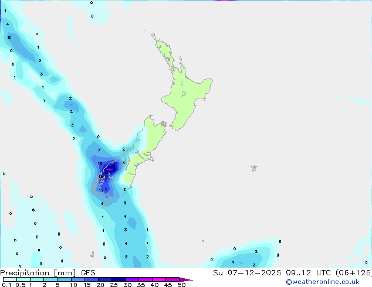This screenshot has width=372, height=287.
Task: Click the '12' rainfall value on the map
Action: pos(102,190)
